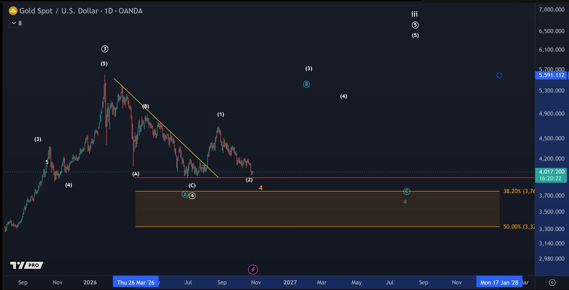The image size is (569, 290).
Task: Select the white circled 4 wave label
Action: 192,196
